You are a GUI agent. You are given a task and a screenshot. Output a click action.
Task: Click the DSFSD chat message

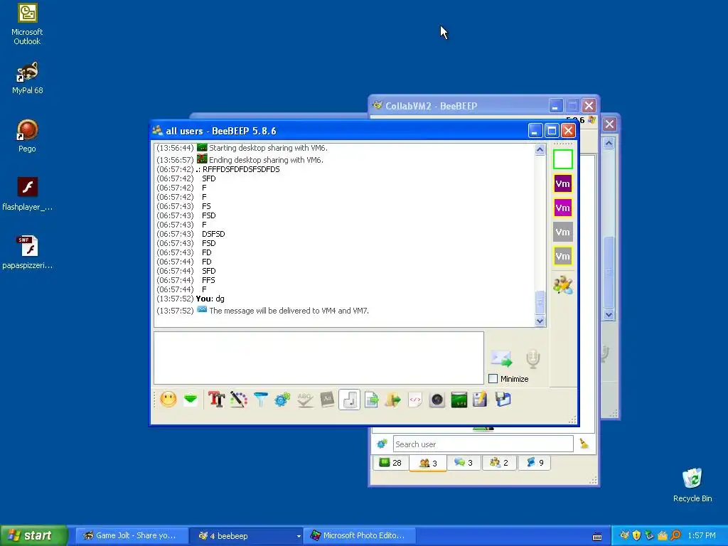click(x=213, y=234)
